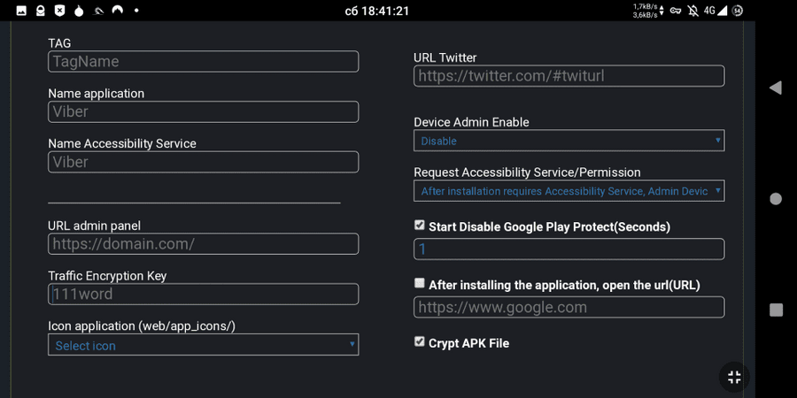
Task: Tap the Android back navigation triangle
Action: [x=775, y=88]
